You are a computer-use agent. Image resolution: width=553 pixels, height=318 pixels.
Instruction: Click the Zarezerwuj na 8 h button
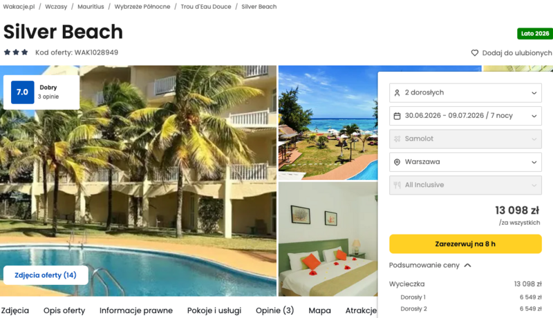465,244
